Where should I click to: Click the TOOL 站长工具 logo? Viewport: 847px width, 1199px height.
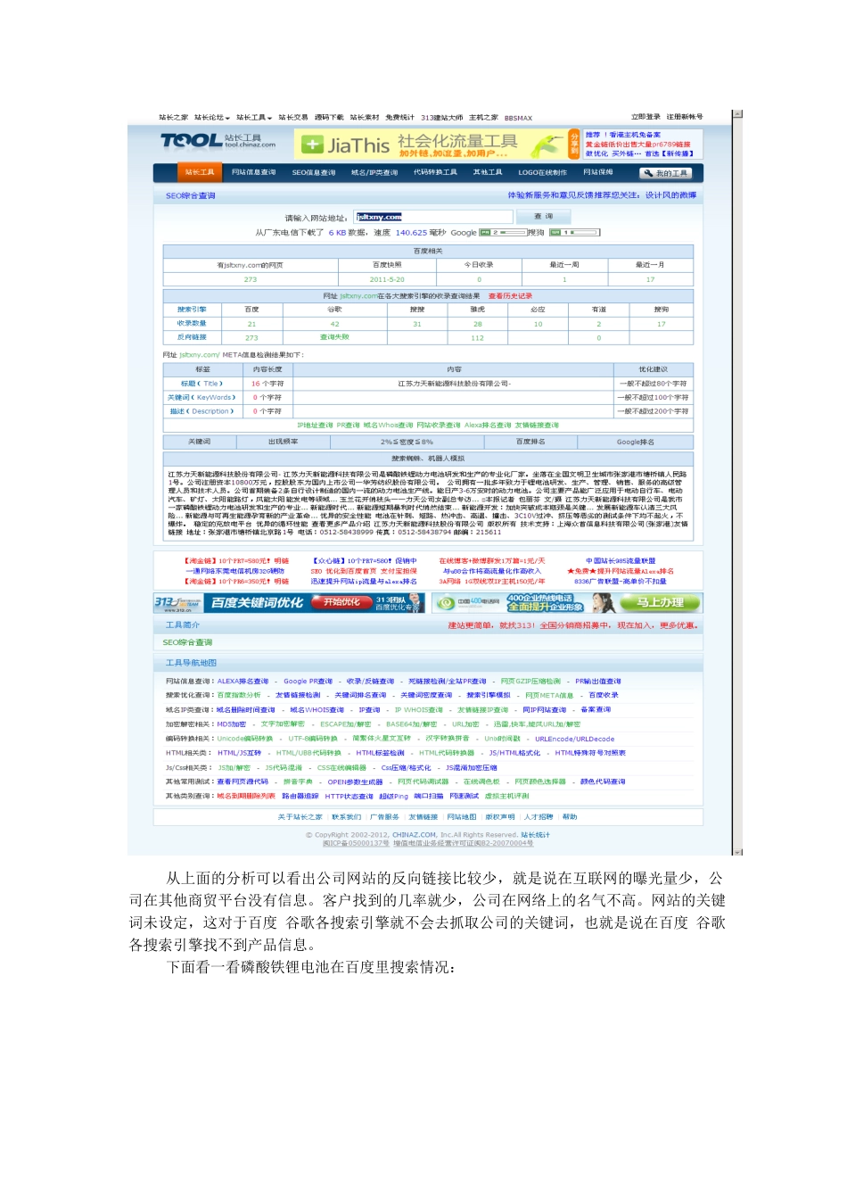[218, 140]
